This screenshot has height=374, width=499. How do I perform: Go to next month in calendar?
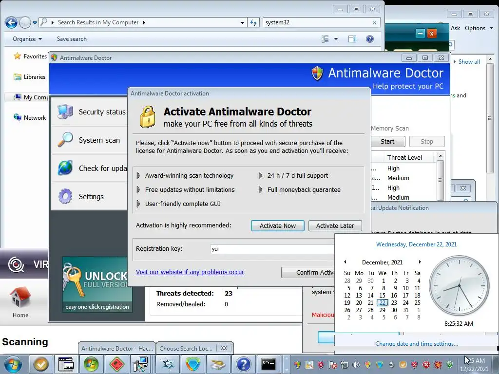click(x=420, y=262)
